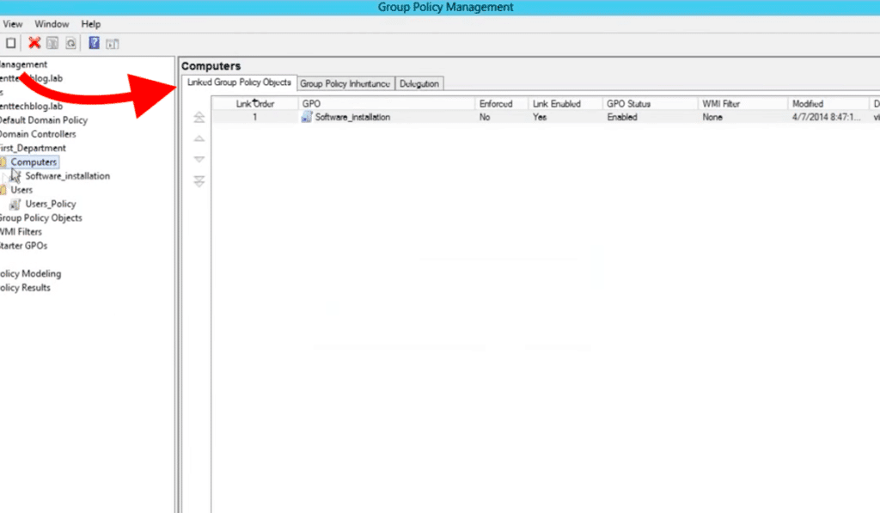Open the Help menu

(x=90, y=24)
